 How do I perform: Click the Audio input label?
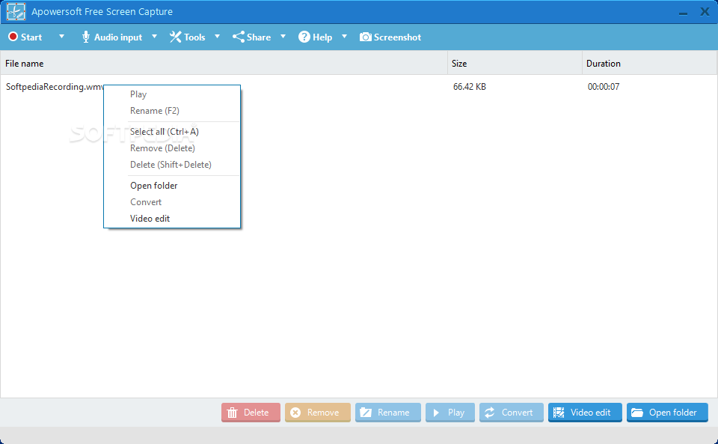point(118,37)
